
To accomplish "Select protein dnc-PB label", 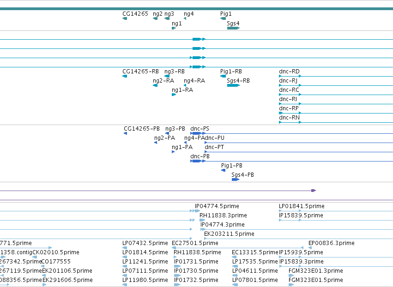I will [x=200, y=156].
